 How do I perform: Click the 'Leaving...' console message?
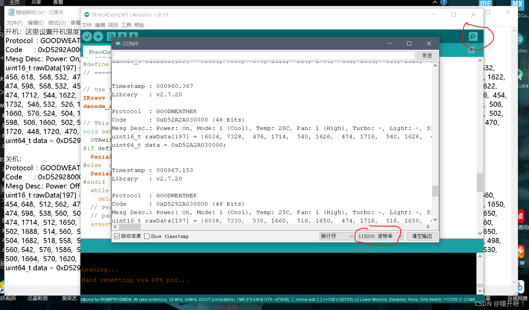(x=100, y=270)
